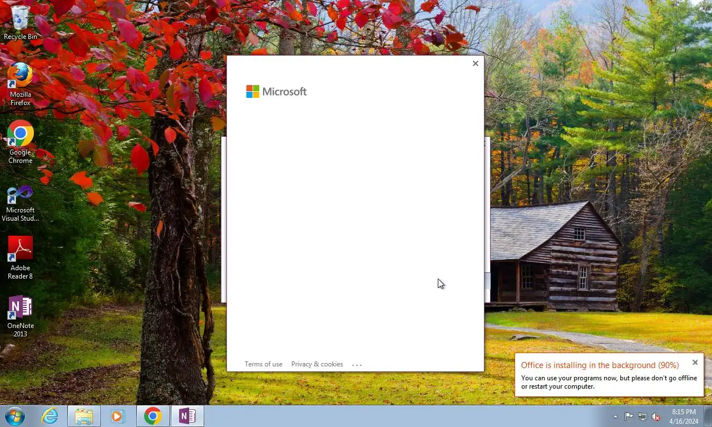This screenshot has height=427, width=712.
Task: Close the Microsoft sign-in dialog
Action: [475, 63]
